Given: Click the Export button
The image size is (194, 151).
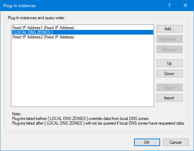Looking at the screenshot, I should pos(169,88).
